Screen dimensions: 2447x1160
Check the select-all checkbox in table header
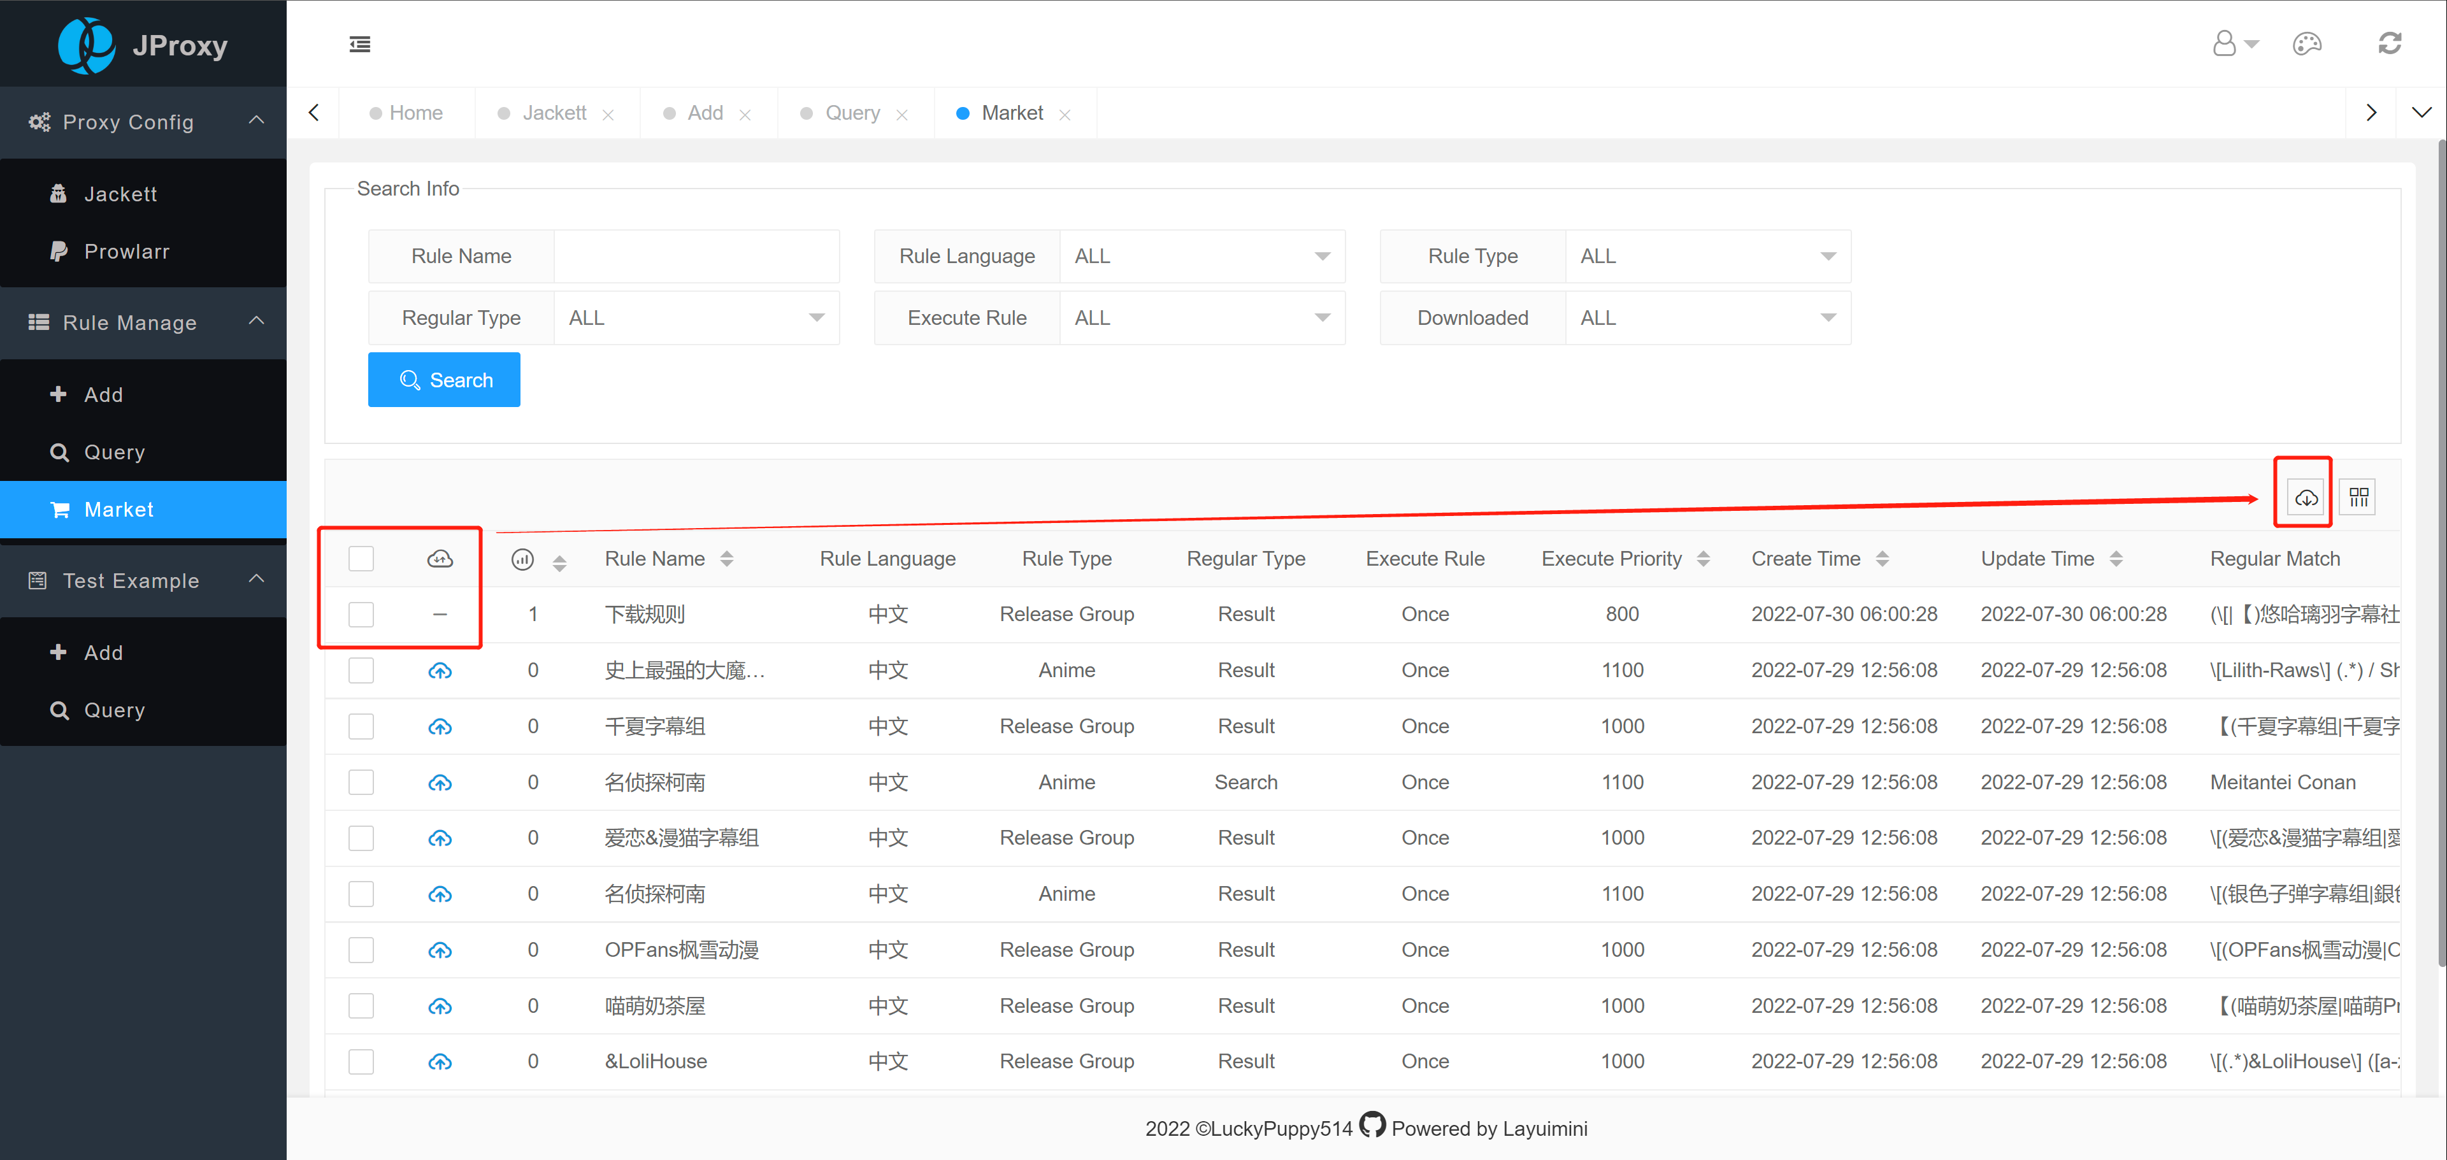coord(361,559)
